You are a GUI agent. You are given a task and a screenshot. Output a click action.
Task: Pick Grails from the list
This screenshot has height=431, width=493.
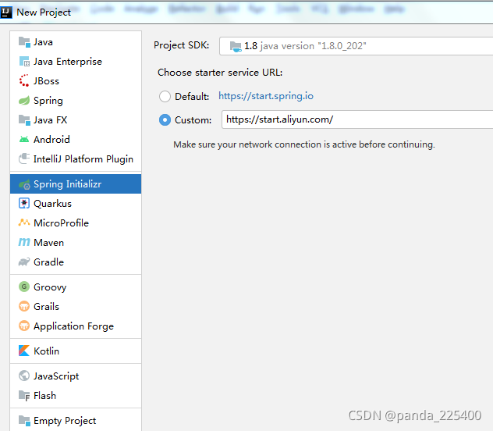coord(46,306)
